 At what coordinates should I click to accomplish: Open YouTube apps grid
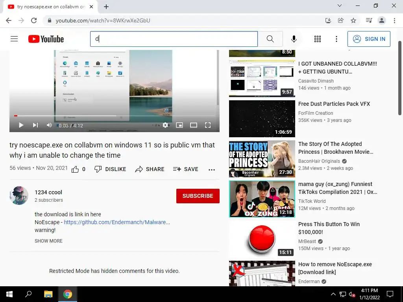pyautogui.click(x=318, y=39)
